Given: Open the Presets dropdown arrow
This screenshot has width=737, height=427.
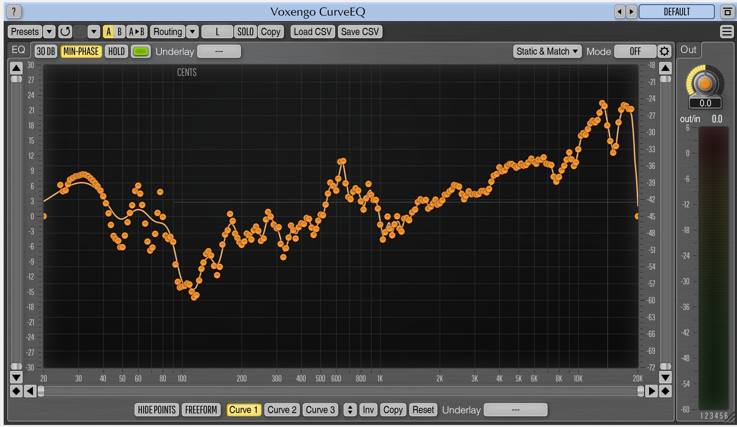Looking at the screenshot, I should click(49, 32).
